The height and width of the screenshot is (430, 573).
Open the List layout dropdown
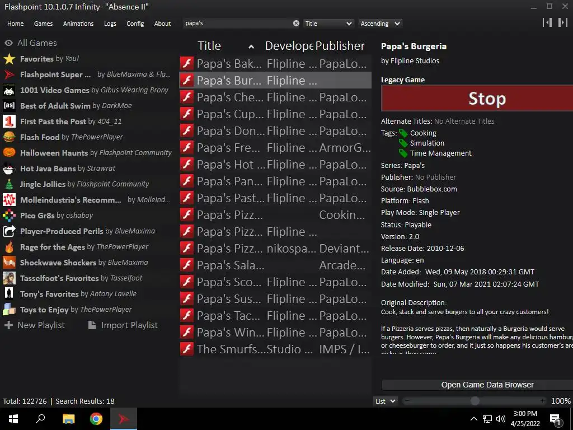click(x=386, y=401)
